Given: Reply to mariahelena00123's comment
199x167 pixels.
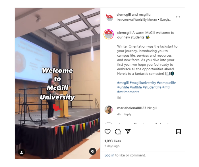Looking at the screenshot, I should (127, 114).
